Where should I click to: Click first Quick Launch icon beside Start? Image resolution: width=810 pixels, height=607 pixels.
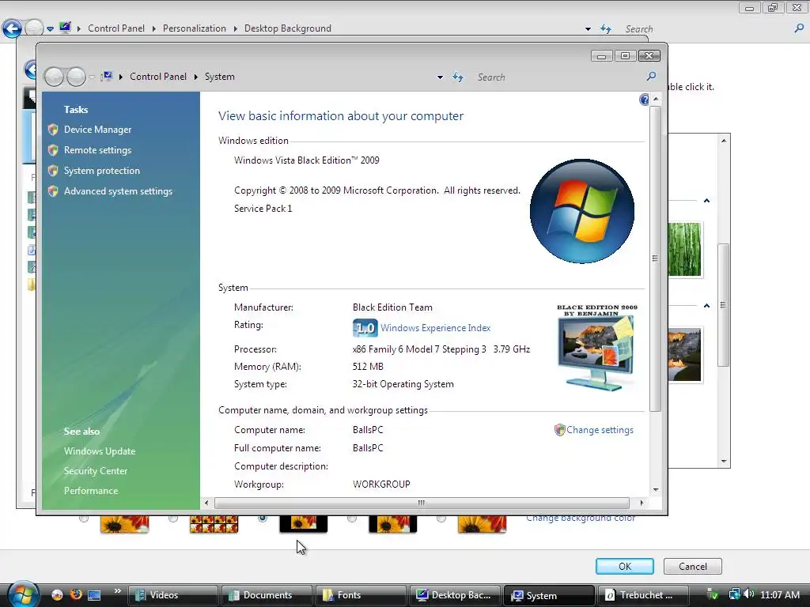57,595
